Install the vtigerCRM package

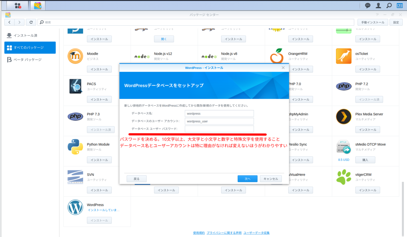368,190
